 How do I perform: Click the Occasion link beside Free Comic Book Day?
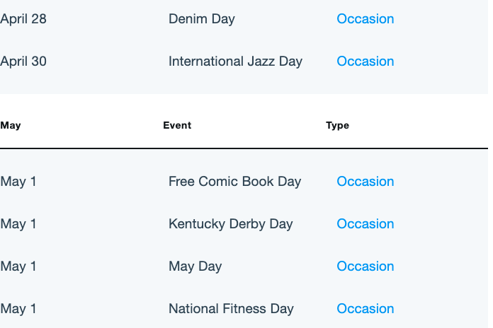[x=365, y=182]
